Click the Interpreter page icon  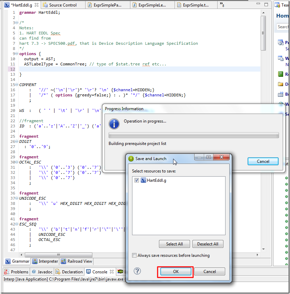click(x=35, y=261)
